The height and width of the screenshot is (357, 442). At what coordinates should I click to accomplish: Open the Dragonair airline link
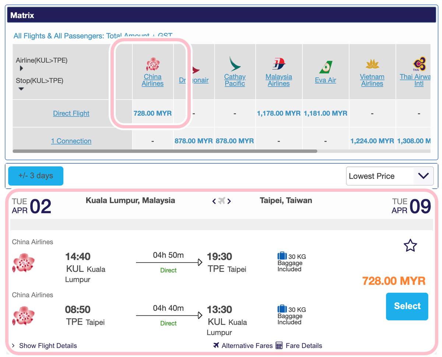coord(194,80)
